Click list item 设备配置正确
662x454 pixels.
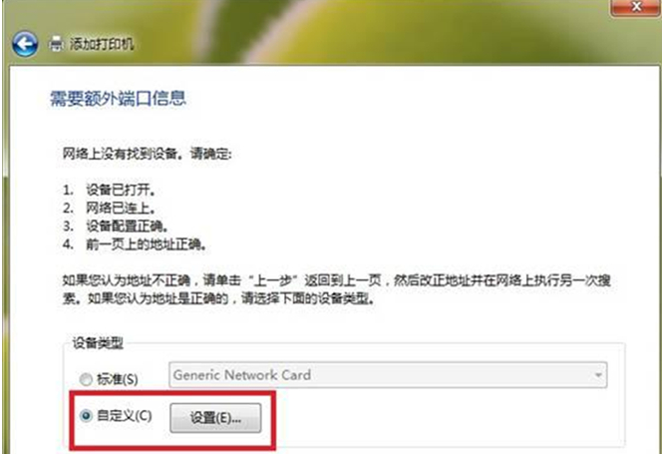click(127, 227)
